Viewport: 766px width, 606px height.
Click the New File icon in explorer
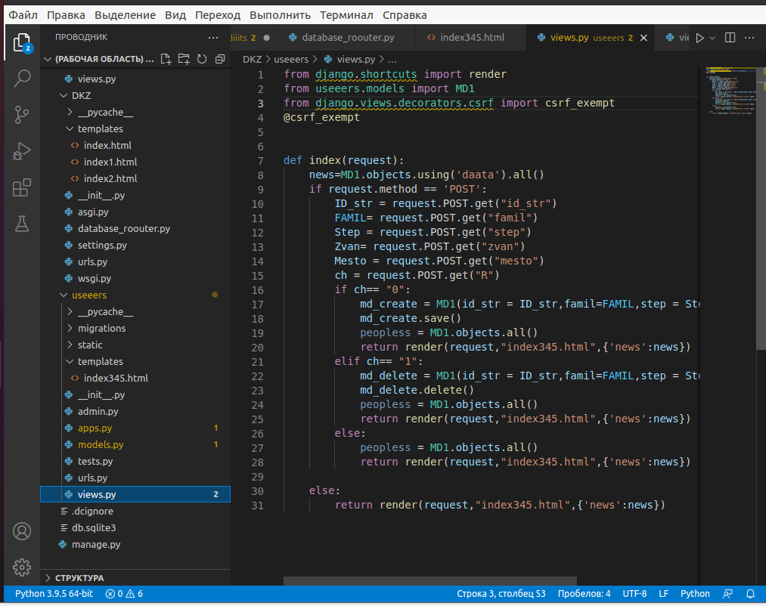pos(166,59)
